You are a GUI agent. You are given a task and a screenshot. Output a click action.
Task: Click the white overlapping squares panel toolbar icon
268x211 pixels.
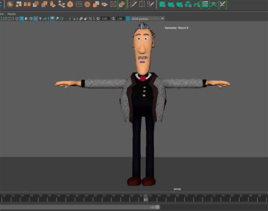click(x=81, y=19)
